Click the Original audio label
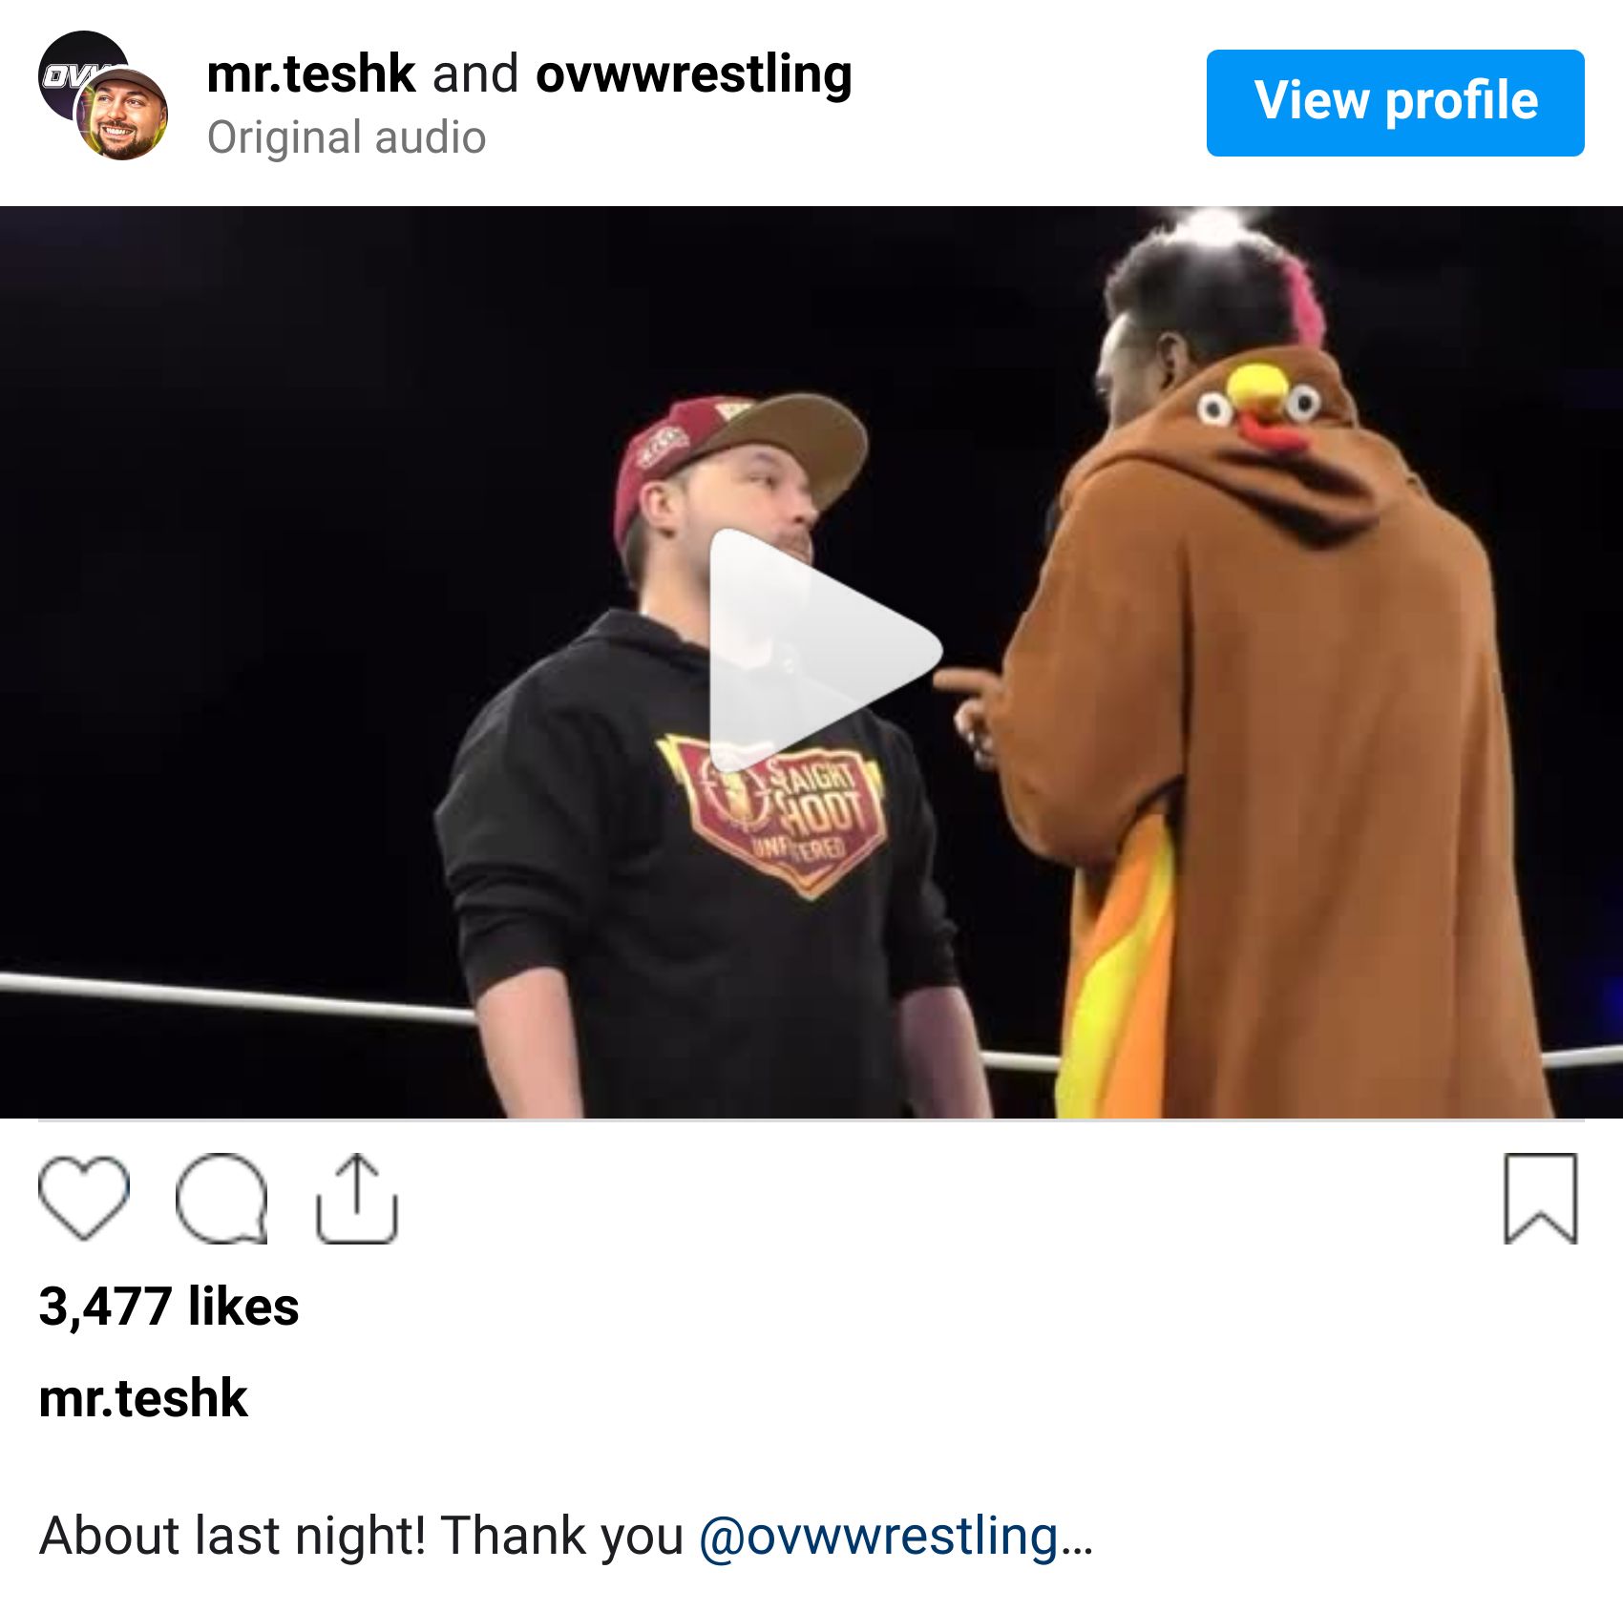 pyautogui.click(x=347, y=137)
